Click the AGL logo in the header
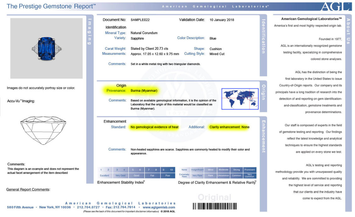The image size is (355, 217). pos(336,6)
